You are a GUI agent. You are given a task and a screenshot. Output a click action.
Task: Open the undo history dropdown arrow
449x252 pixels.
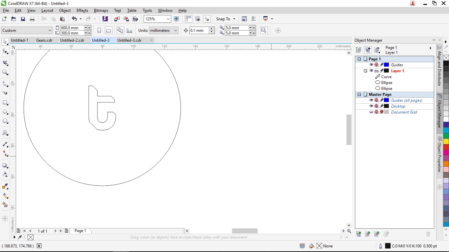[x=81, y=19]
